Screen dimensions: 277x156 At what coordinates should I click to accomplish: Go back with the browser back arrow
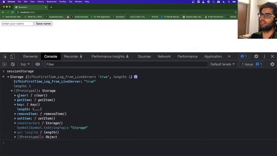(x=3, y=12)
